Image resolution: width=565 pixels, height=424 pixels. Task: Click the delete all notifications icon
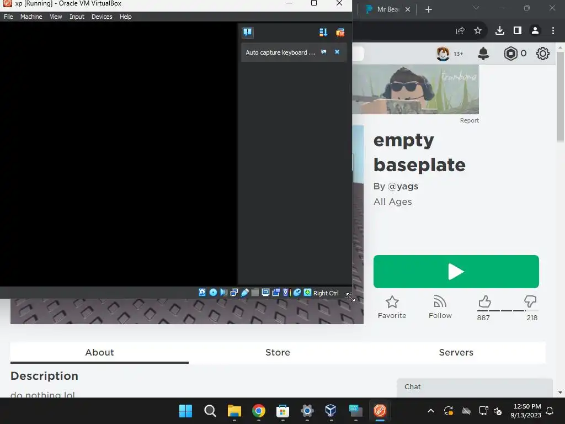pos(340,33)
